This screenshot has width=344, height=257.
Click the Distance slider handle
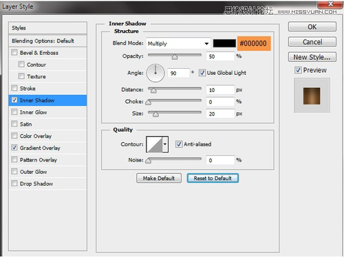(153, 91)
